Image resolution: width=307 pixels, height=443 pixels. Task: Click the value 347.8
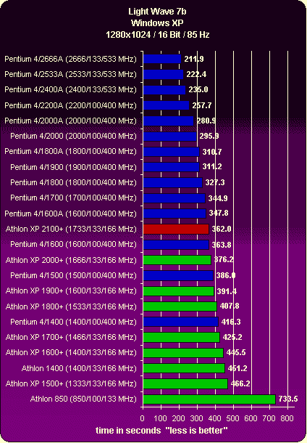coord(219,213)
